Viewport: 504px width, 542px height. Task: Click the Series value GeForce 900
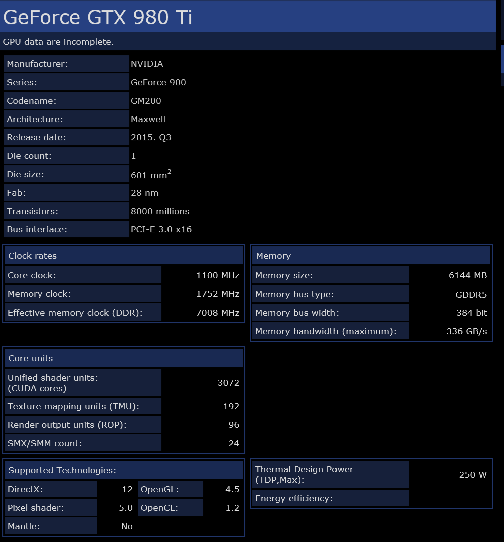pyautogui.click(x=158, y=82)
